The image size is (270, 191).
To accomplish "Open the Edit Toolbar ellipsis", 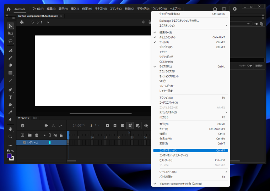I will (10, 146).
